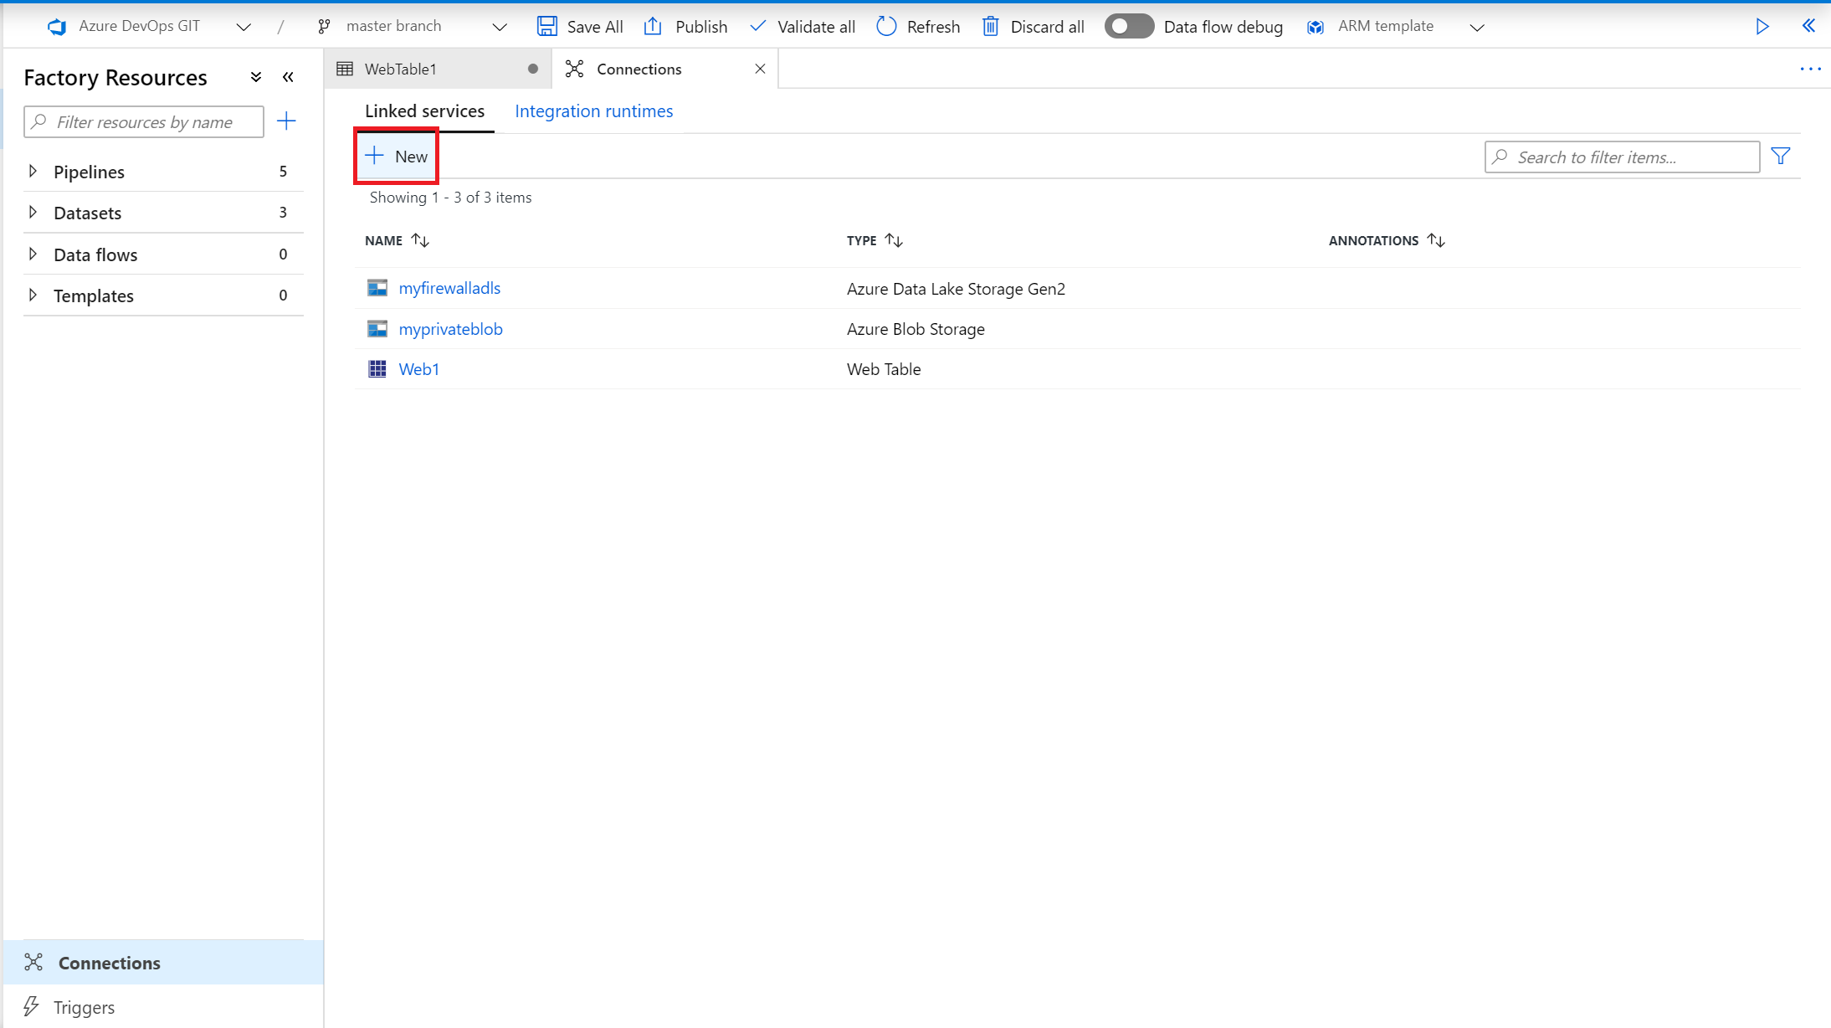Open the myprivateblob linked service
The height and width of the screenshot is (1028, 1831).
[450, 329]
